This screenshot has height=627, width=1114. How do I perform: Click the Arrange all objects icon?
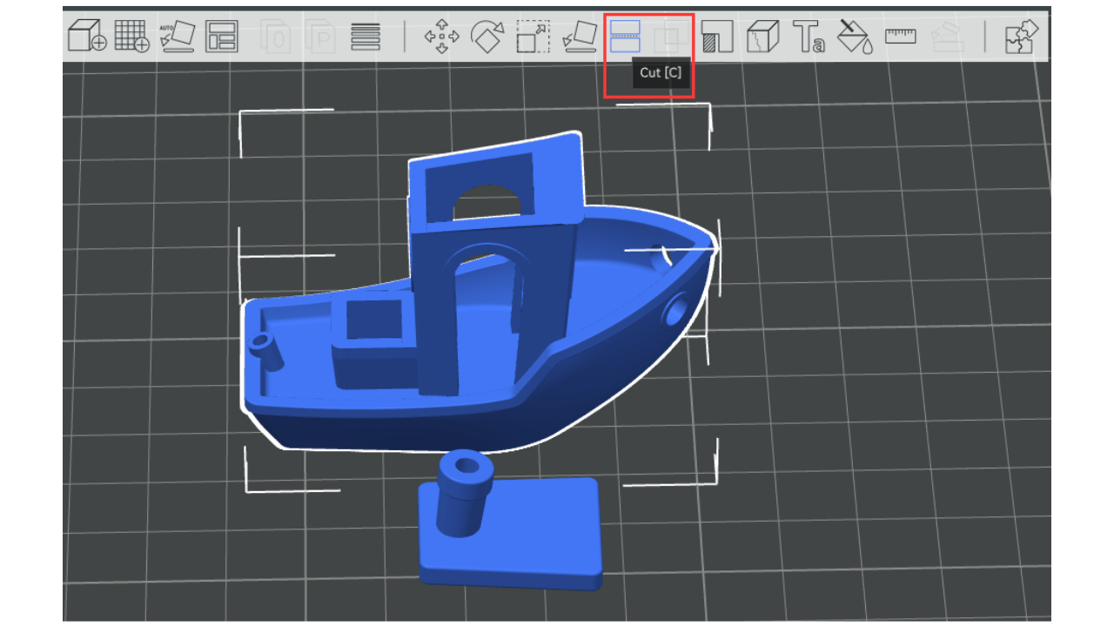[x=222, y=37]
